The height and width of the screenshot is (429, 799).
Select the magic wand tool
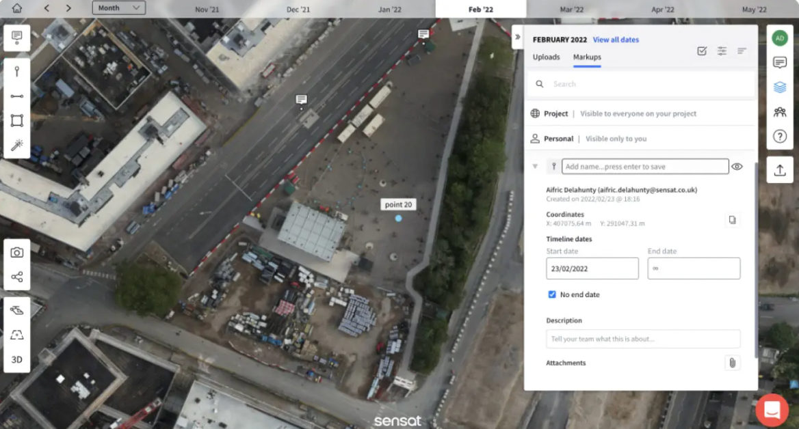click(x=17, y=146)
